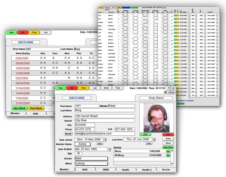This screenshot has height=177, width=226.
Task: Select the radio button beside the Ethnicity column header
Action: 114,12
